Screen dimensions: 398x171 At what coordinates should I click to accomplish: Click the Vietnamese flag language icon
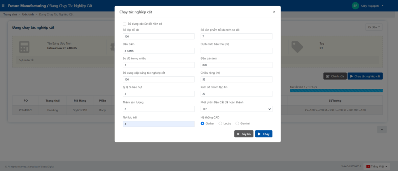(367, 166)
